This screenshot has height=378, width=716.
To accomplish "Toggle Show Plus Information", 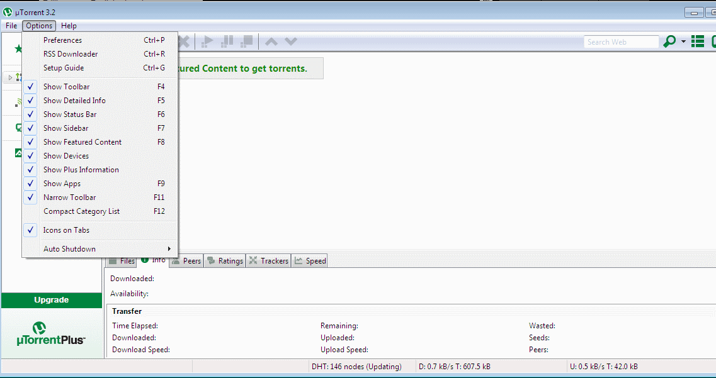I will [99, 170].
